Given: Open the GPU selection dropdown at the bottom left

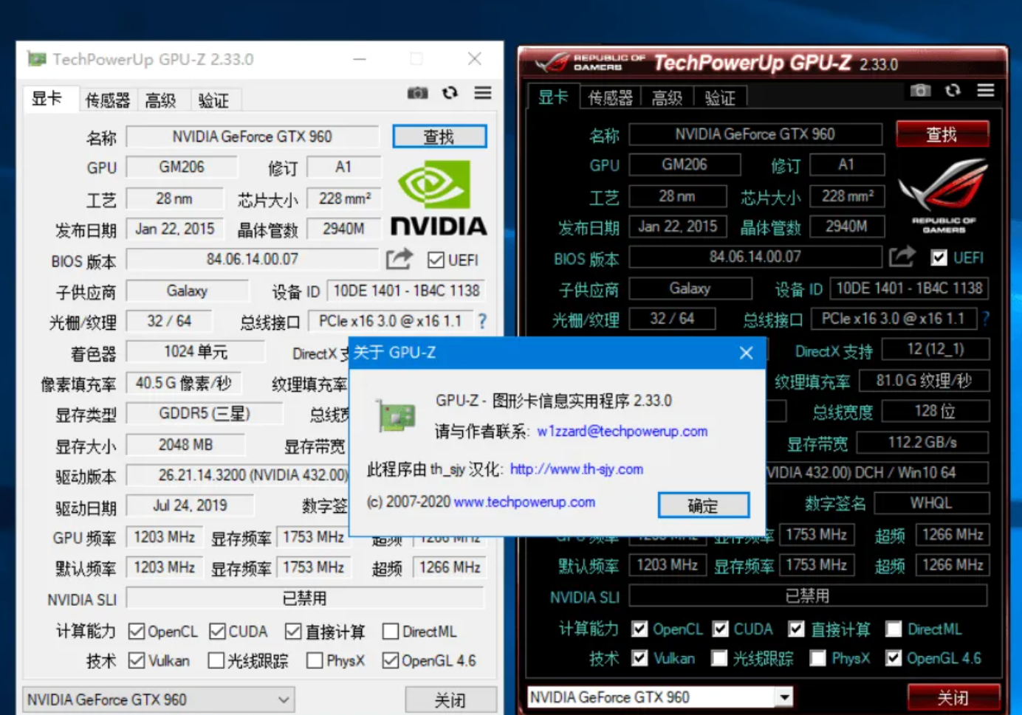Looking at the screenshot, I should point(282,699).
